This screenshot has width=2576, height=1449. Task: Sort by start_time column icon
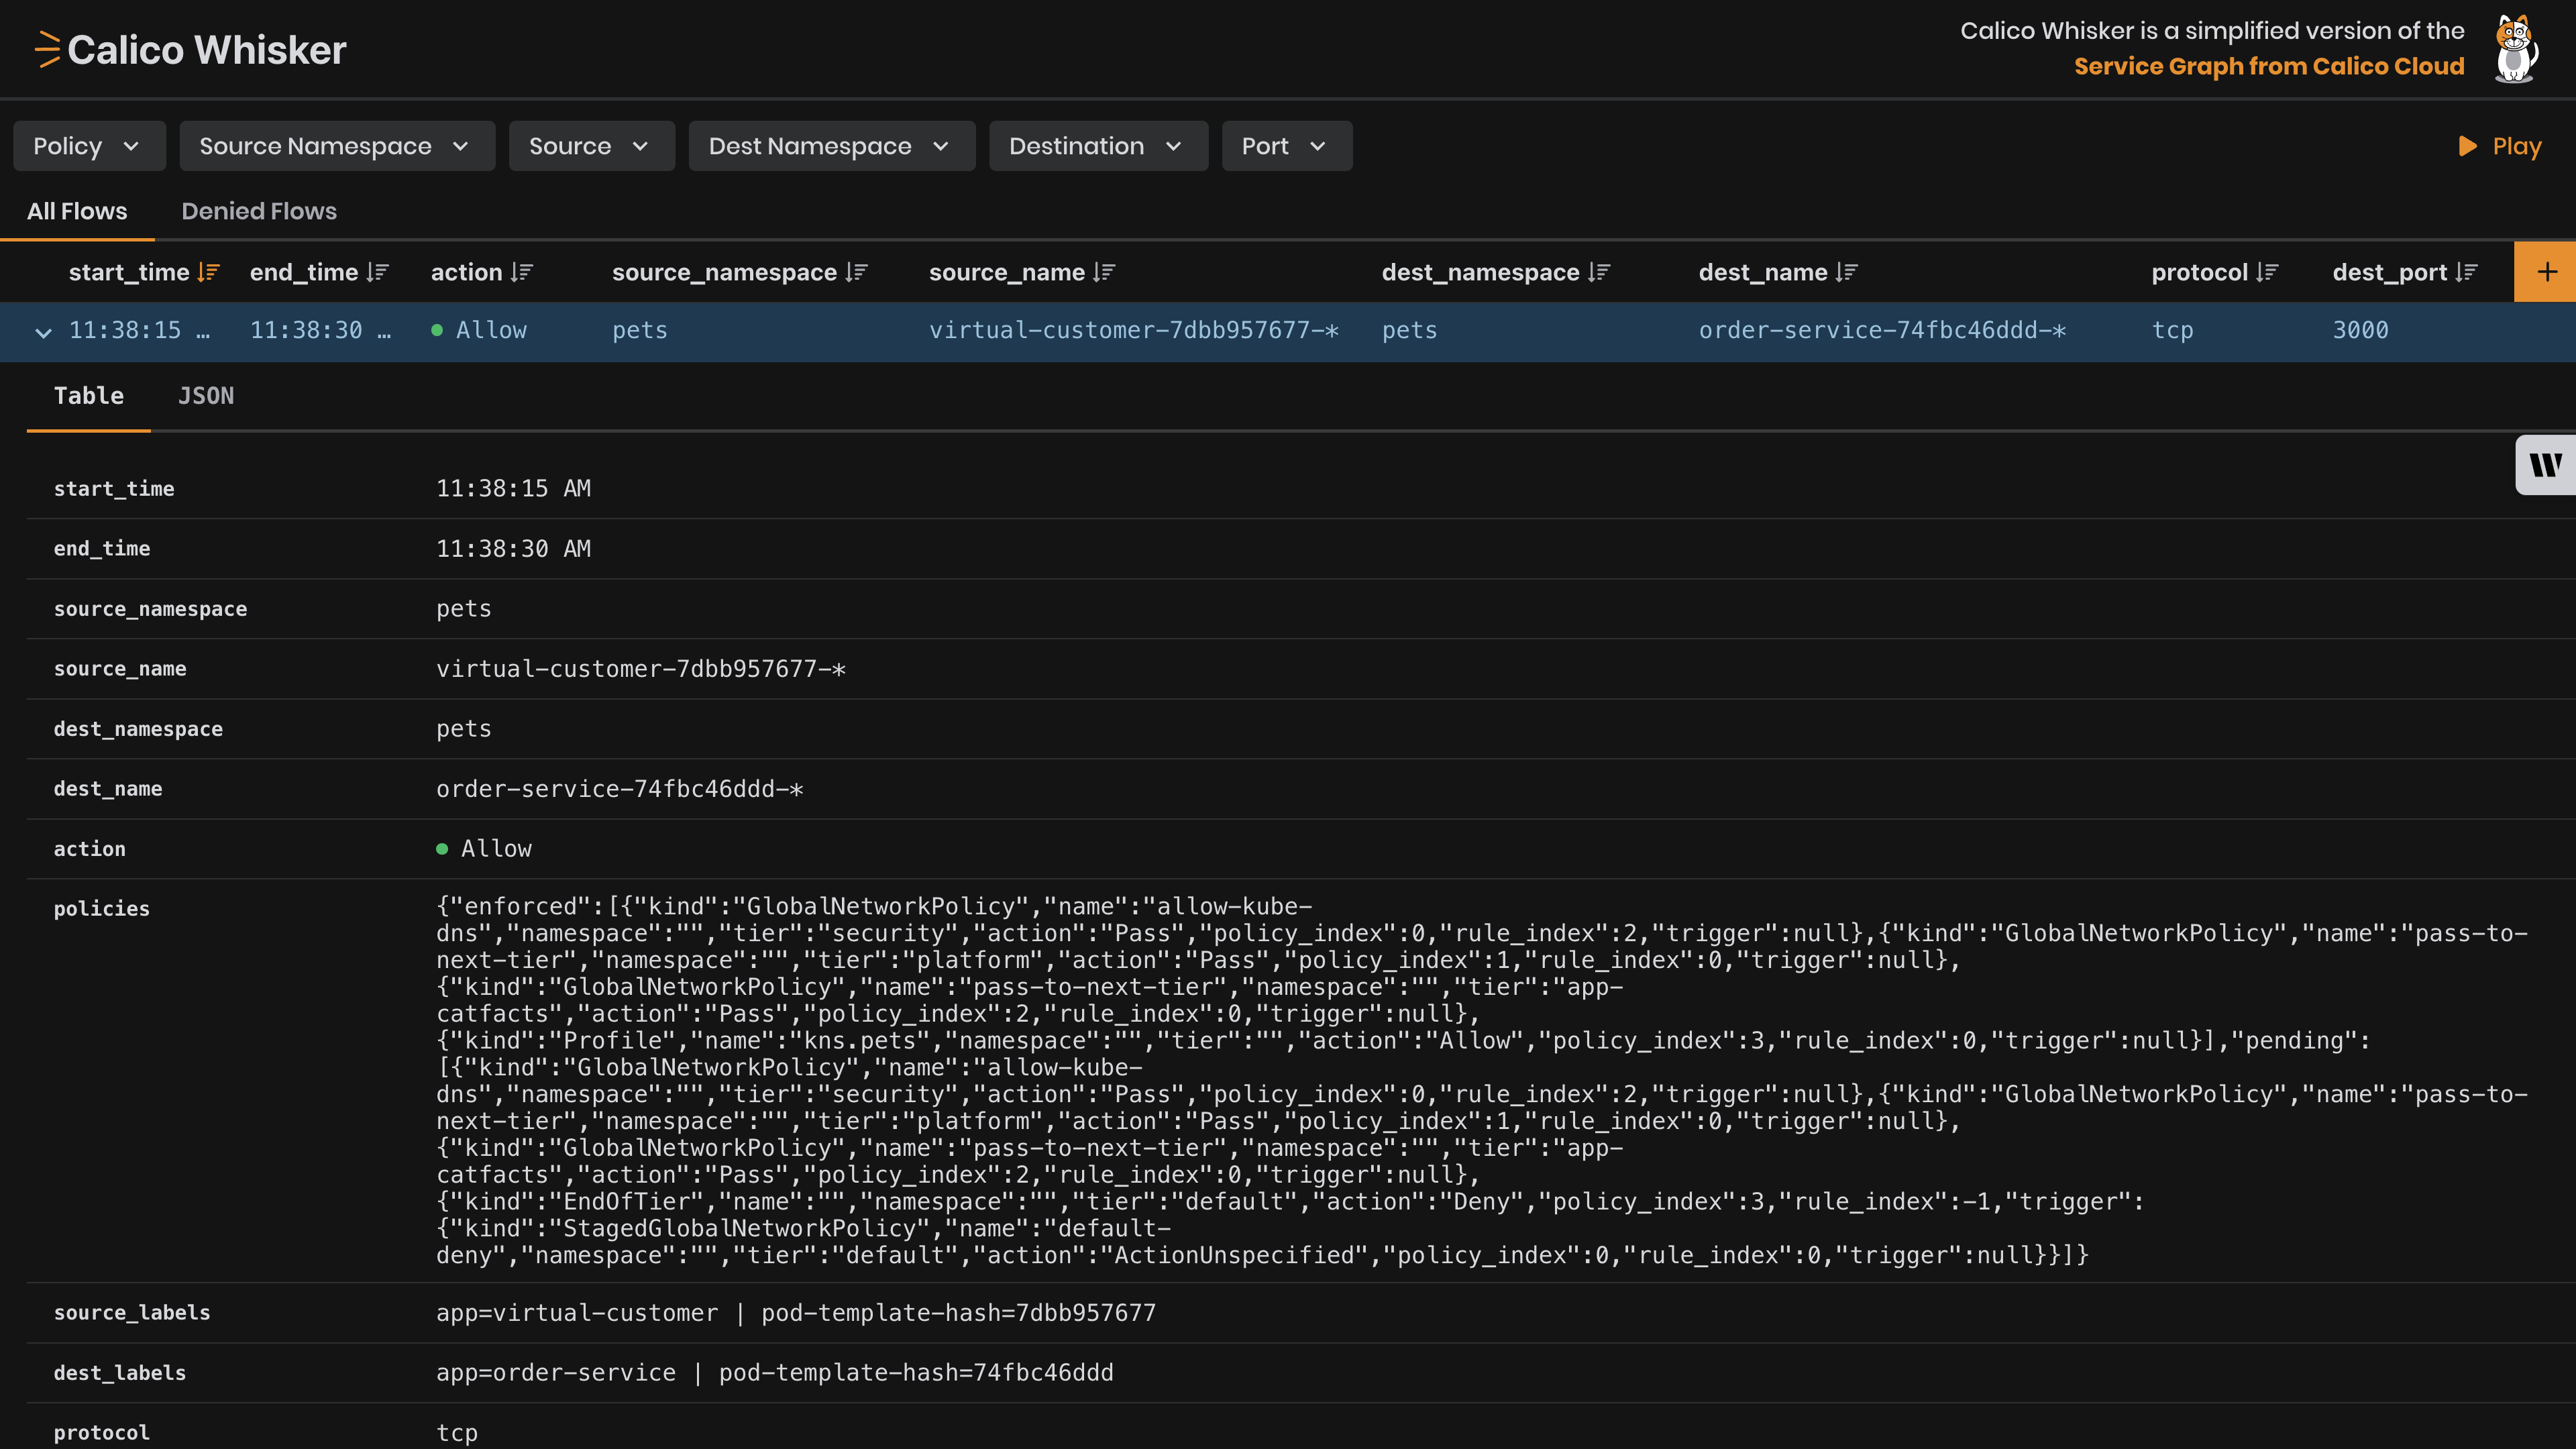(x=208, y=272)
